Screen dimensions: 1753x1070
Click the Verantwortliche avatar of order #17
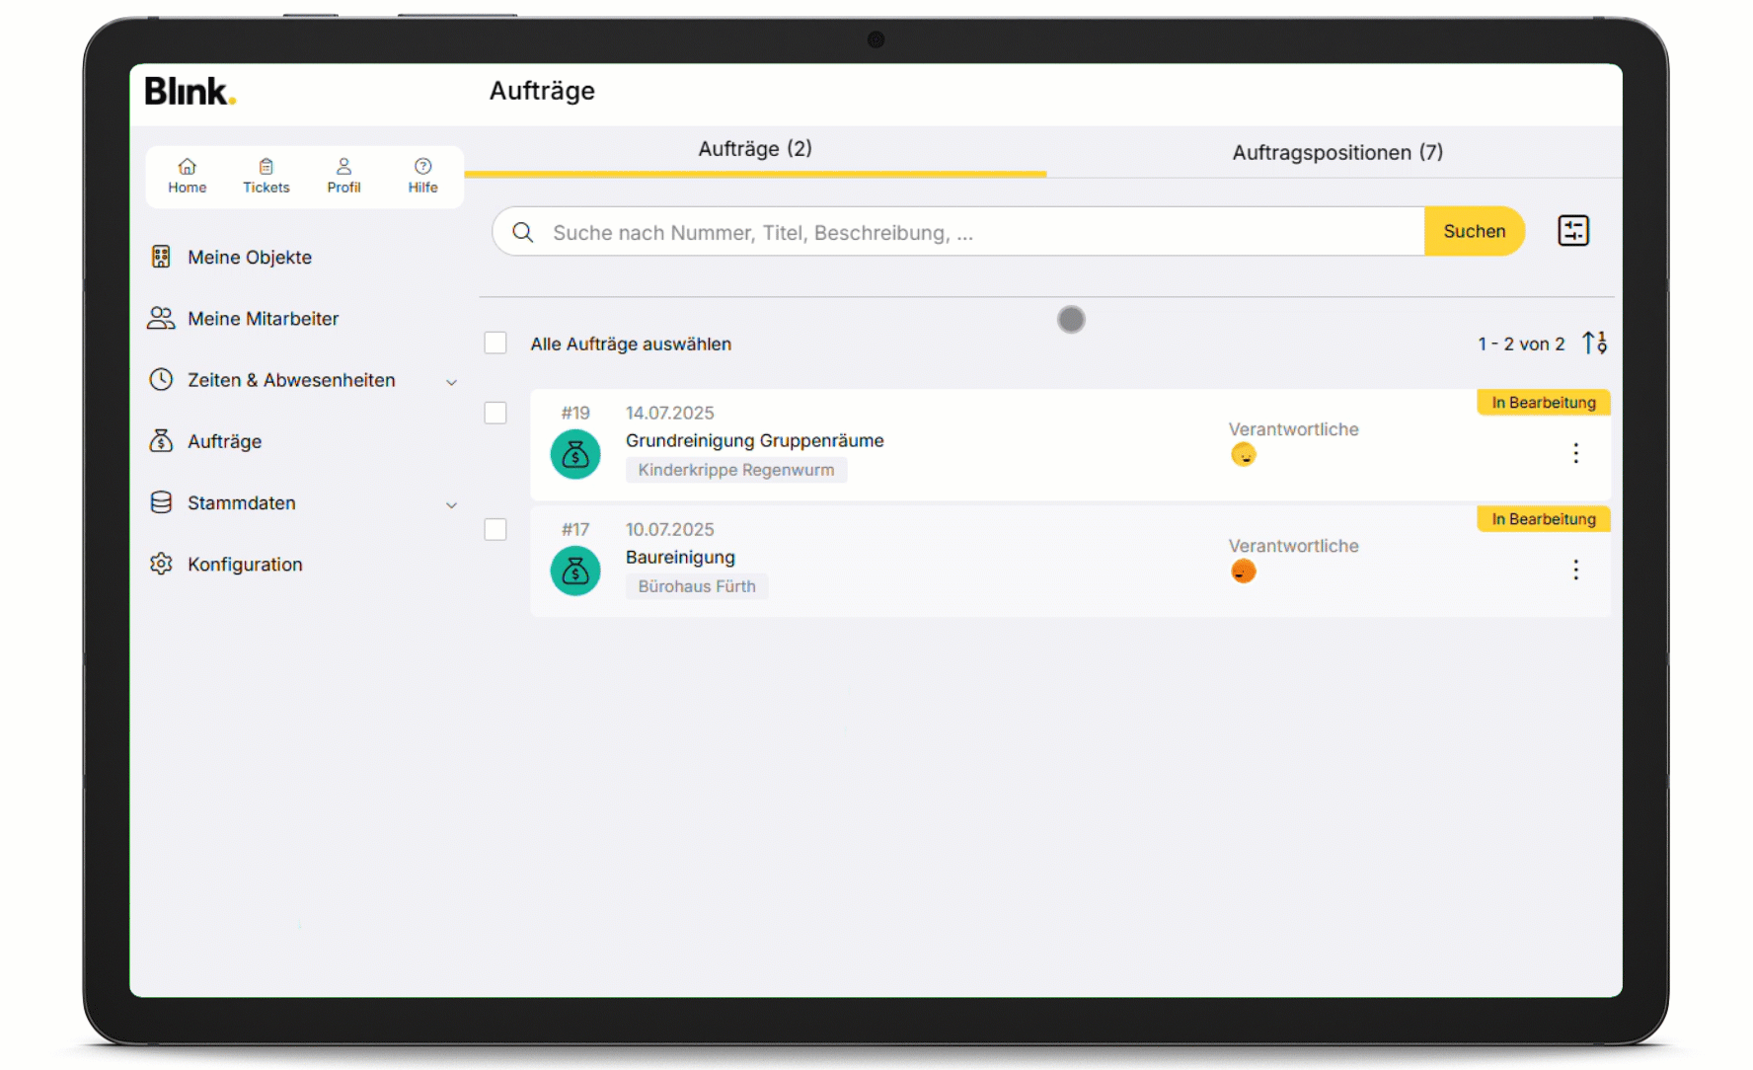click(x=1244, y=571)
